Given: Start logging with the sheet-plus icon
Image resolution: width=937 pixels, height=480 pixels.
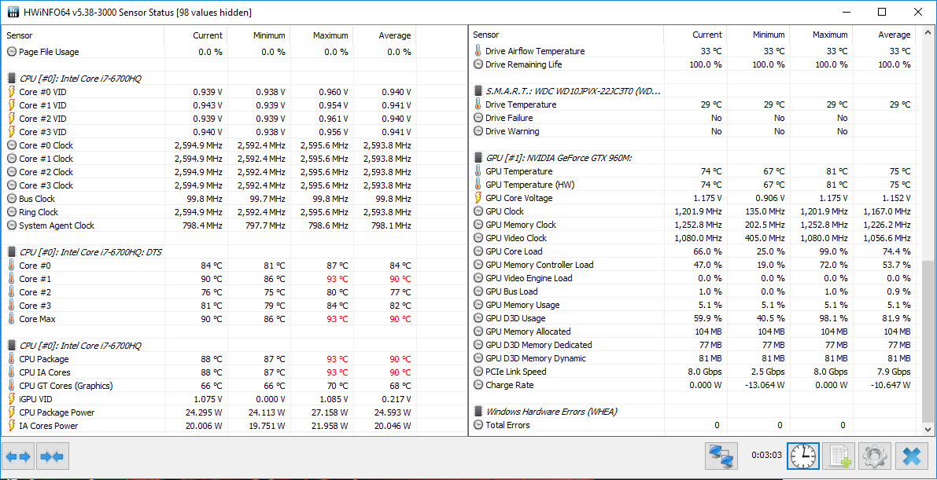Looking at the screenshot, I should 839,457.
